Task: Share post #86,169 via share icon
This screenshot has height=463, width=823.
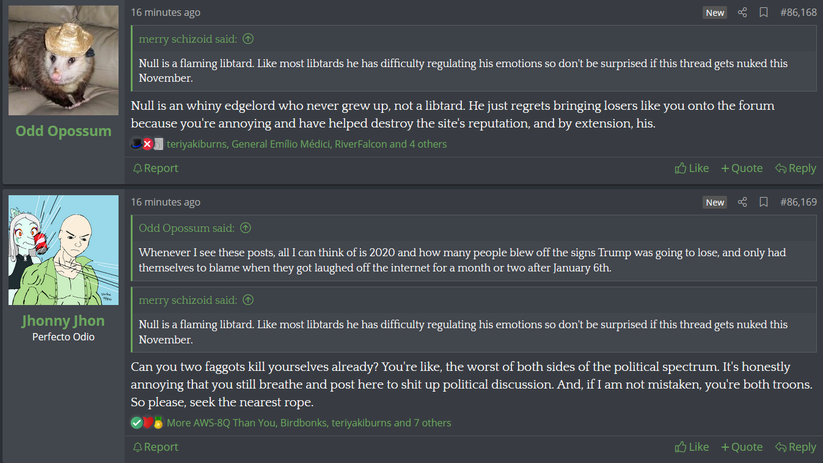Action: tap(742, 202)
